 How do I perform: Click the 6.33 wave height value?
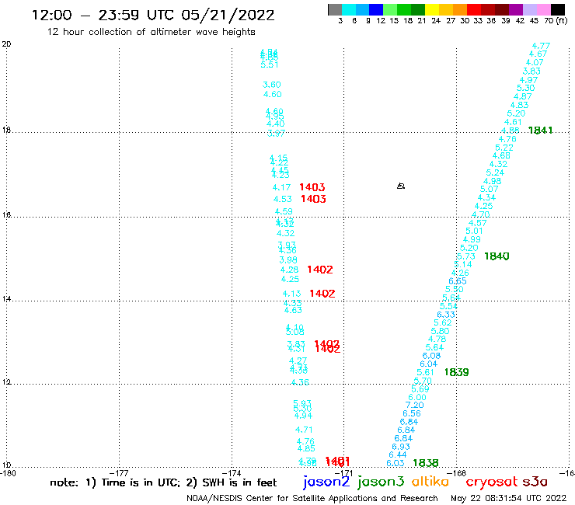click(446, 315)
